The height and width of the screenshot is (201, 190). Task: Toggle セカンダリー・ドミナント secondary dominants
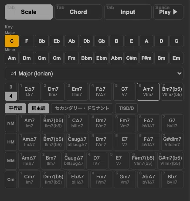(82, 108)
